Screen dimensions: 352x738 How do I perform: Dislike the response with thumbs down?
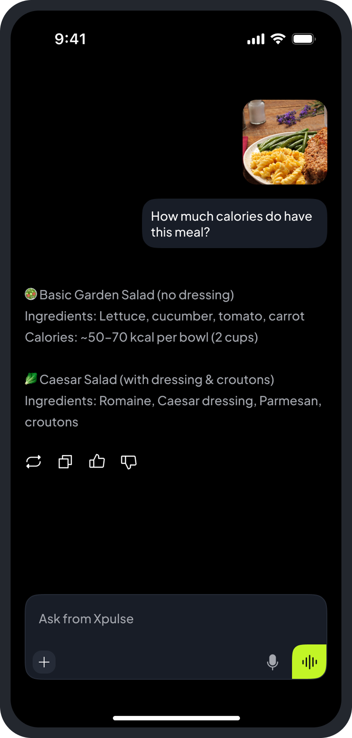pyautogui.click(x=129, y=462)
